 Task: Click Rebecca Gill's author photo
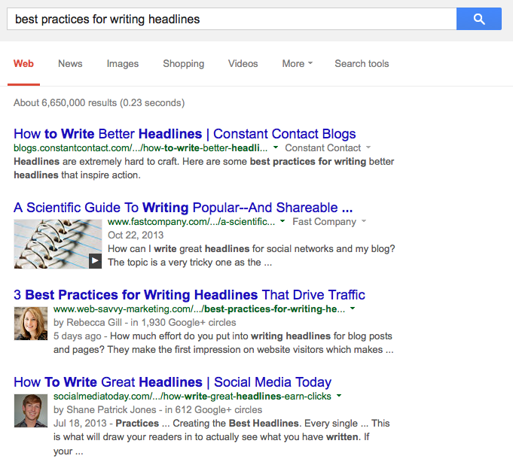point(31,324)
